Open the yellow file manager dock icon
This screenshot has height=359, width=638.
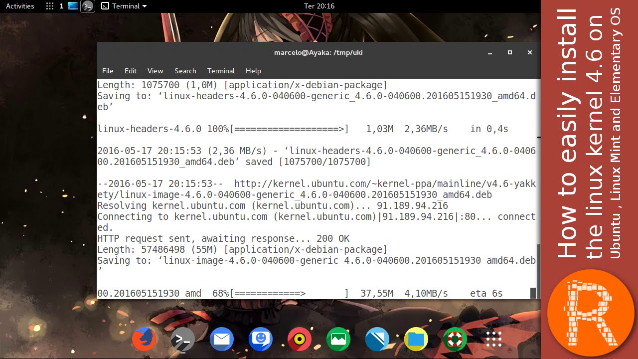[416, 340]
